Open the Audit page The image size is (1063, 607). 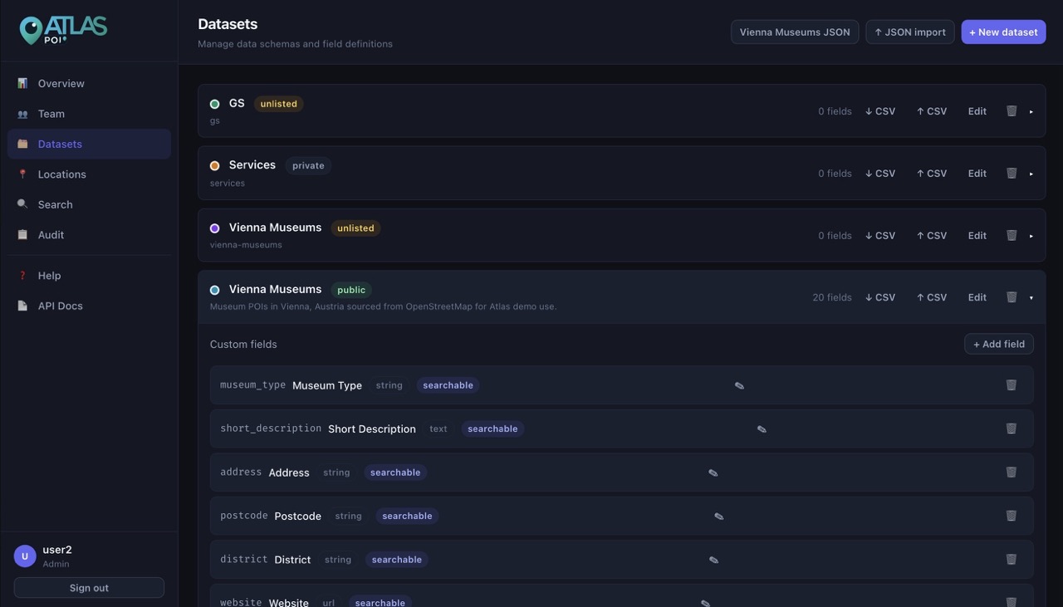point(89,235)
